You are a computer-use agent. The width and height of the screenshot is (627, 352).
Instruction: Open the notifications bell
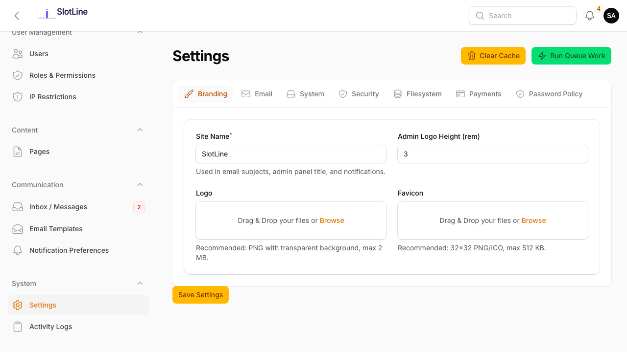coord(590,16)
